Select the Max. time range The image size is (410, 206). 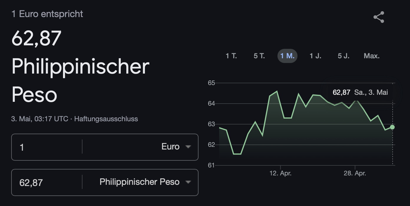click(x=372, y=56)
